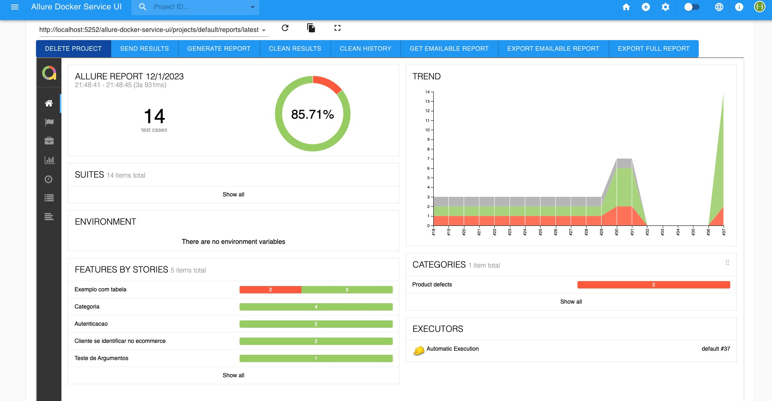Open settings gear icon
This screenshot has height=401, width=772.
coord(666,7)
